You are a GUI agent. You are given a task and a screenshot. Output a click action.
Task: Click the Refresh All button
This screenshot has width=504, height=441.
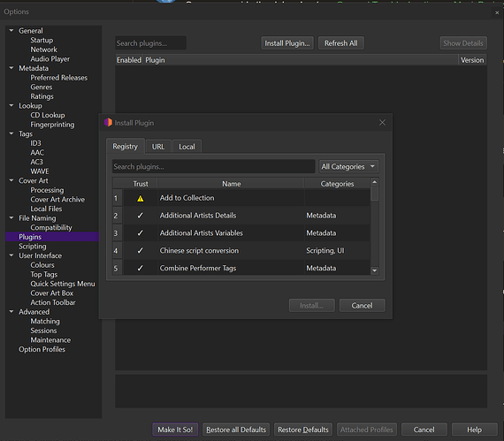coord(341,43)
